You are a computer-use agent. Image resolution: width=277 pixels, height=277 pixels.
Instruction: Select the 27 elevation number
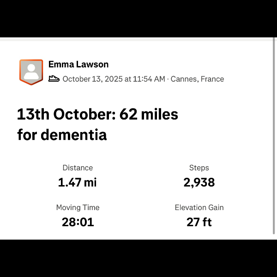(x=193, y=222)
